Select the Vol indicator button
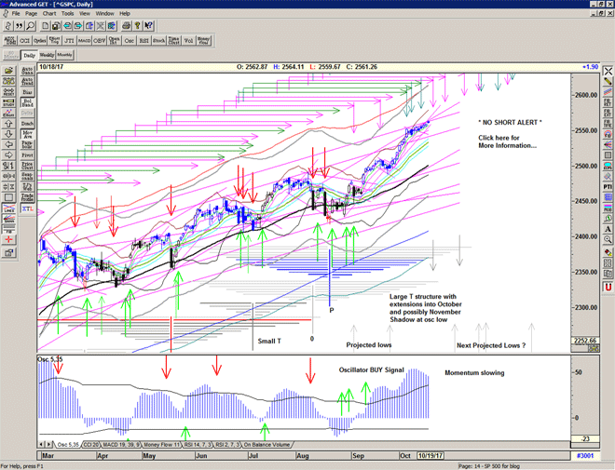Screen dimensions: 615x470 [186, 41]
